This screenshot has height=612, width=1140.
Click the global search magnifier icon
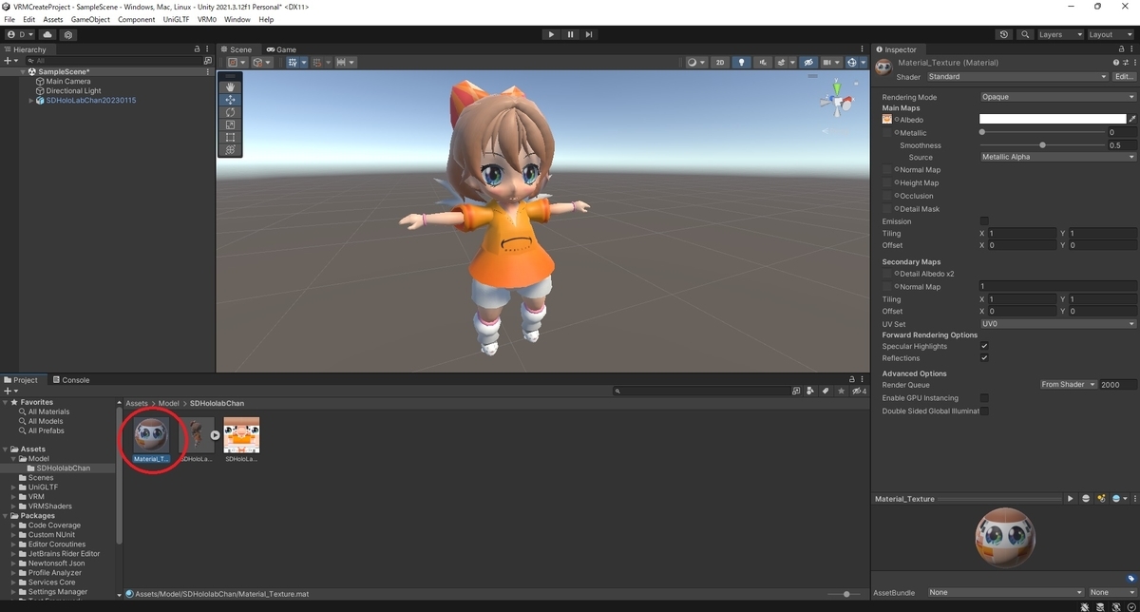coord(1025,34)
